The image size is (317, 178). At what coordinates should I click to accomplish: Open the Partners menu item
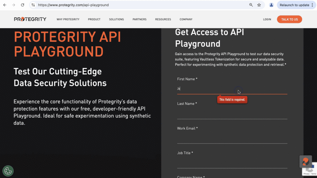(139, 19)
